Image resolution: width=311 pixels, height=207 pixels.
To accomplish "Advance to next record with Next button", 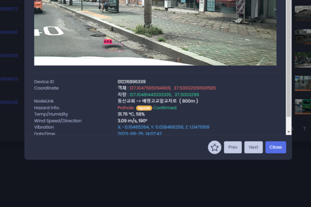I will point(253,147).
